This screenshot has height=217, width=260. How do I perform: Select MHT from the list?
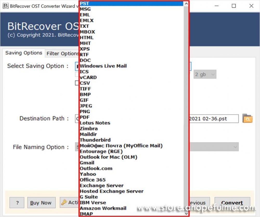click(x=132, y=43)
